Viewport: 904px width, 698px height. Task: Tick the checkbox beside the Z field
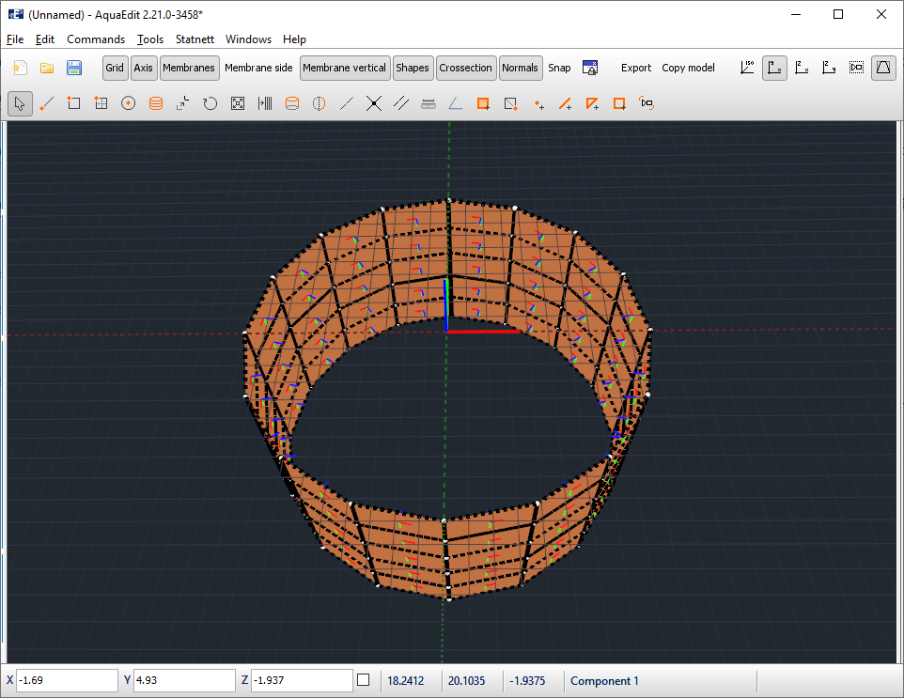[x=364, y=680]
